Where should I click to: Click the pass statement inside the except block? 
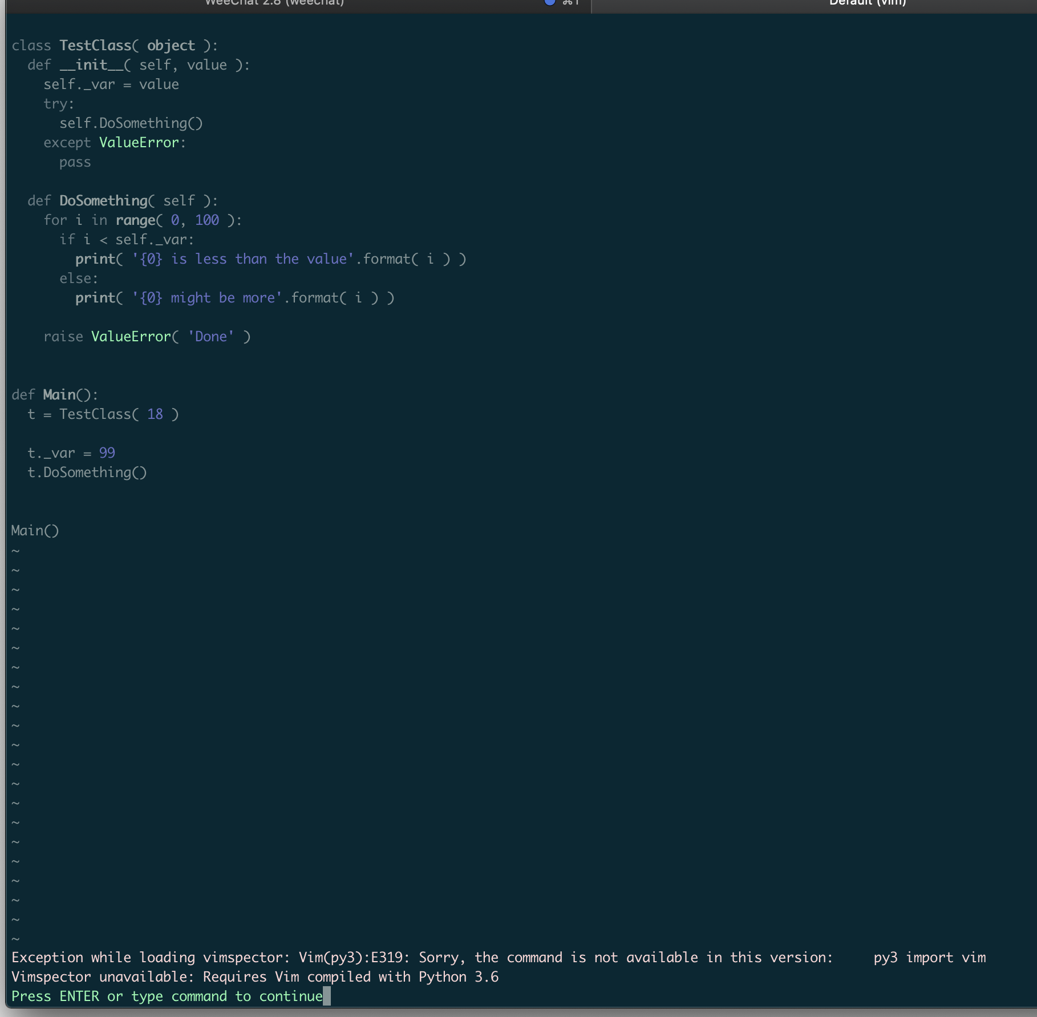coord(75,162)
